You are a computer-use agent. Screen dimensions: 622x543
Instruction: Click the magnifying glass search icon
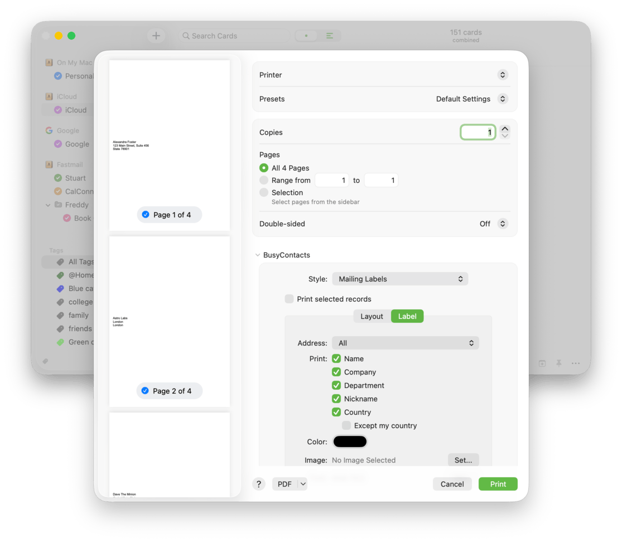click(186, 36)
